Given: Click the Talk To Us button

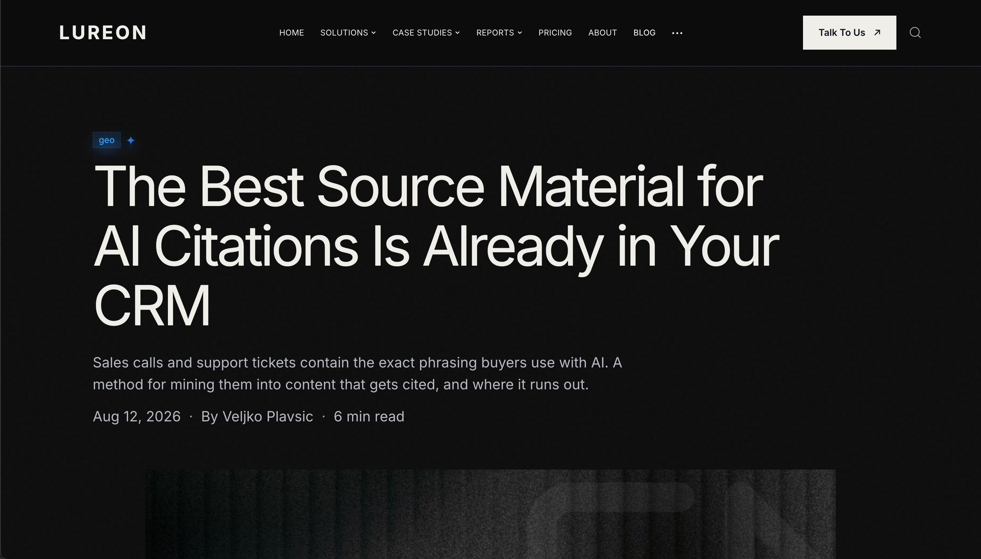Looking at the screenshot, I should coord(849,32).
